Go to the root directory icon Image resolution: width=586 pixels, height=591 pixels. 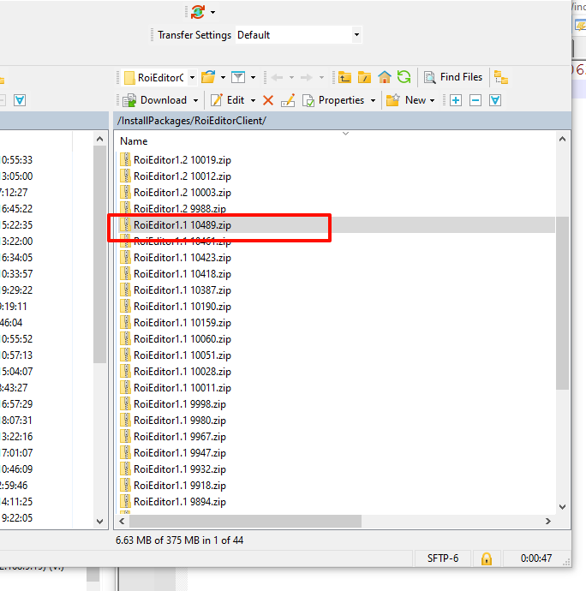coord(364,77)
